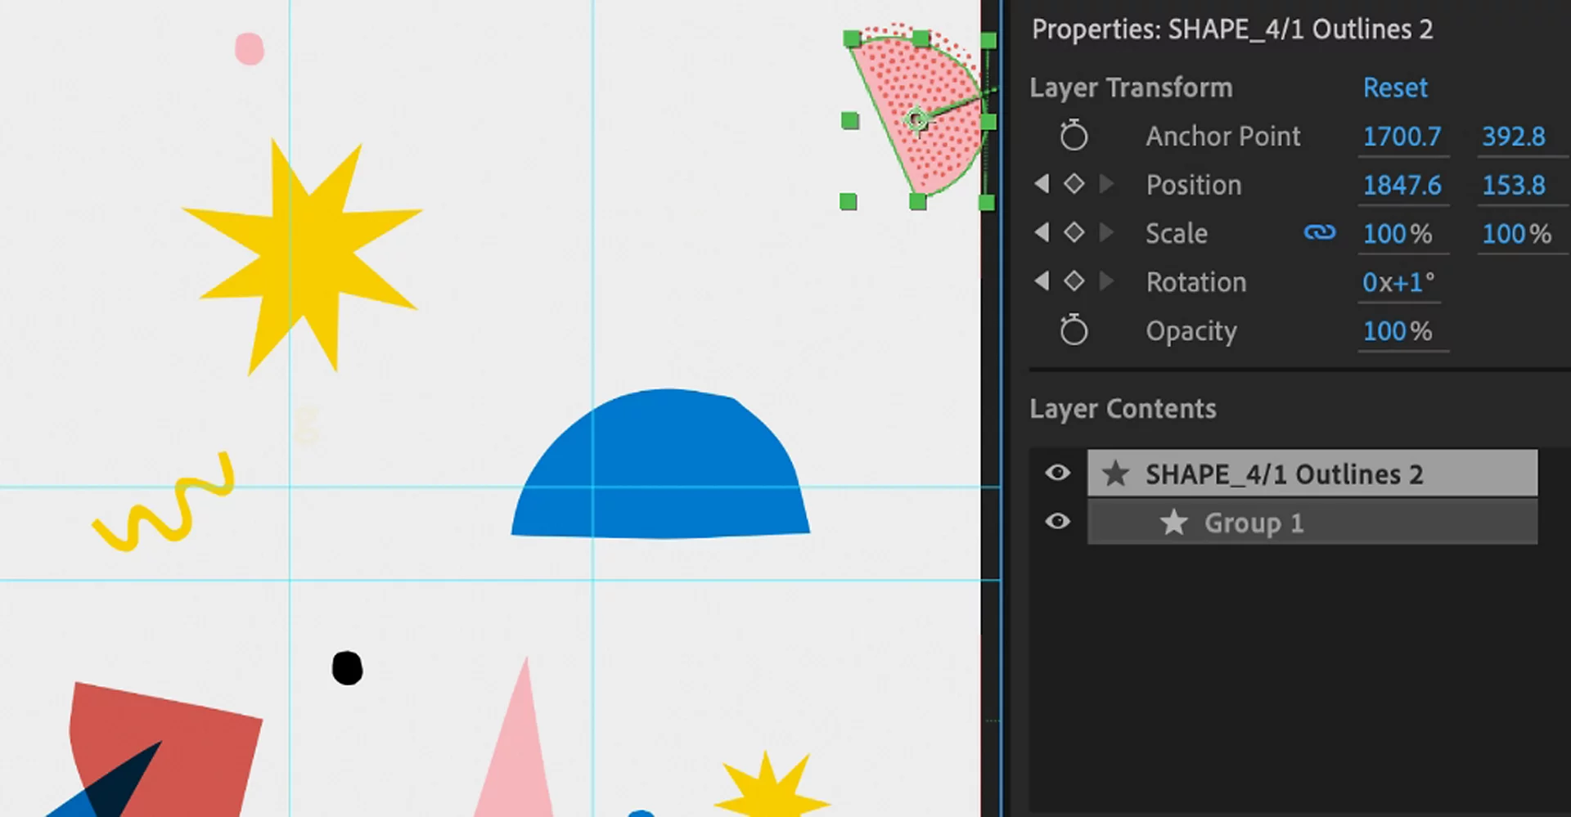Viewport: 1571px width, 817px height.
Task: Click the Opacity 100% value
Action: click(x=1397, y=331)
